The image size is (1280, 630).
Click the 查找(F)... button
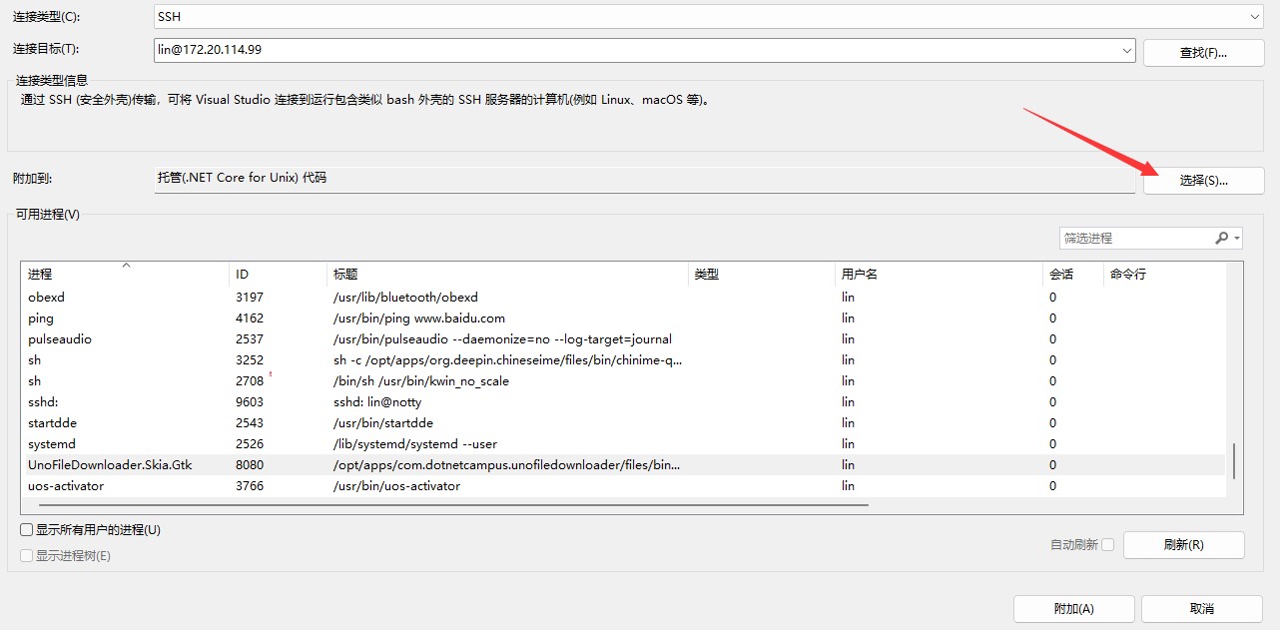pyautogui.click(x=1203, y=50)
